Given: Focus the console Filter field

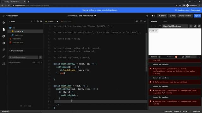Looking at the screenshot, I should pyautogui.click(x=191, y=57).
